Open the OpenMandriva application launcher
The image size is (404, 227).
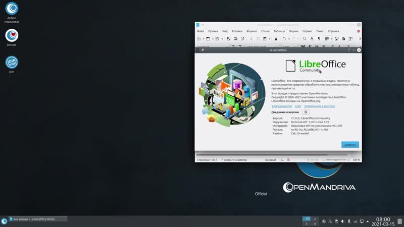(x=4, y=221)
